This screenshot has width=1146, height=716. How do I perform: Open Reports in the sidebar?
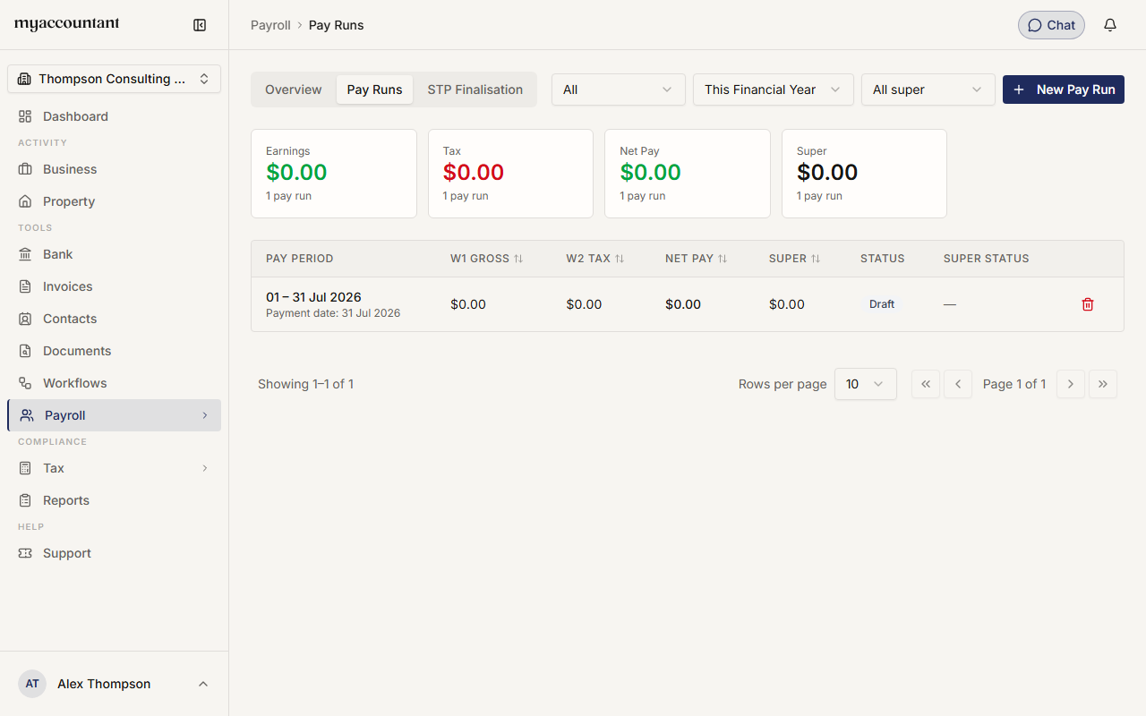pos(114,500)
